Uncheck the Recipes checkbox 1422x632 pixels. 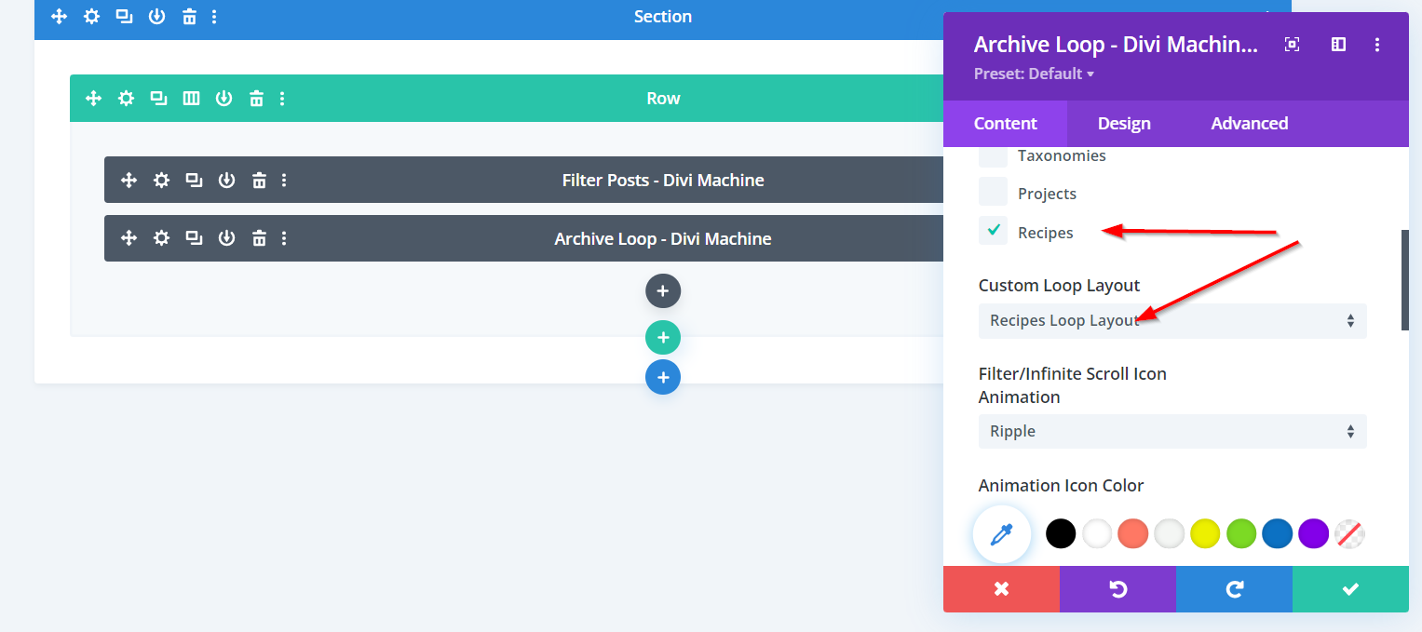[993, 231]
